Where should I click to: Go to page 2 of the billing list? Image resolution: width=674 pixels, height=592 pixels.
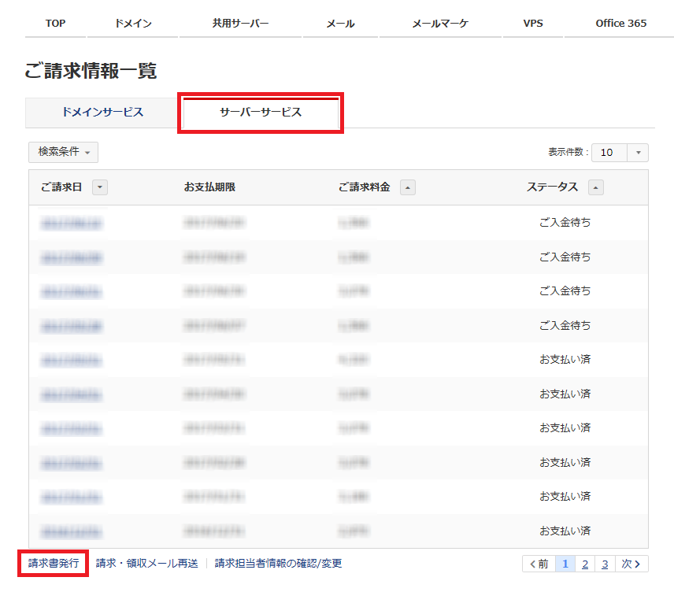coord(584,564)
